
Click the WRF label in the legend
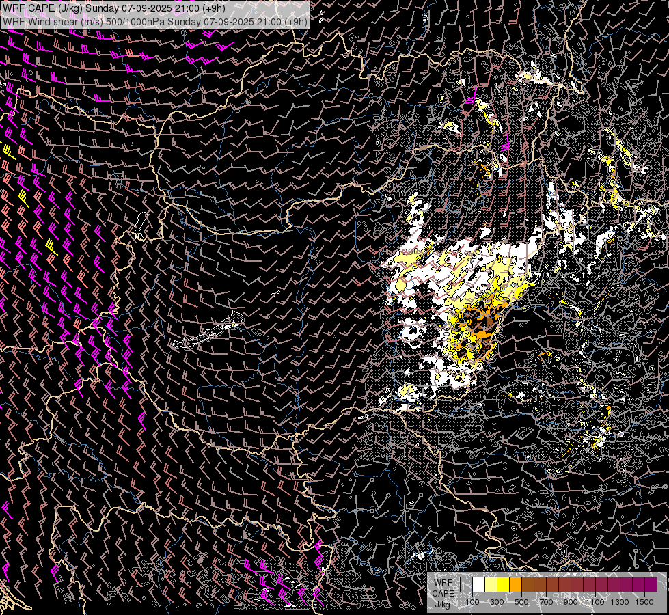443,583
